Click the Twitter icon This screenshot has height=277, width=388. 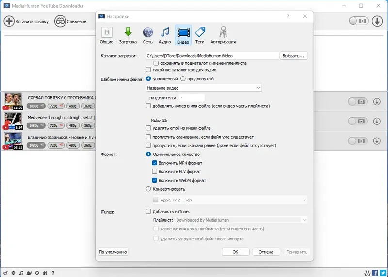point(383,273)
